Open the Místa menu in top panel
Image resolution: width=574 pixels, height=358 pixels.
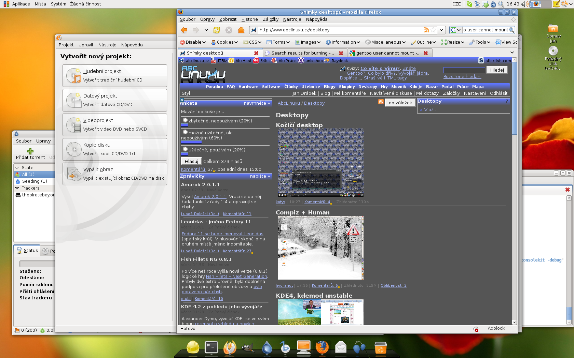coord(40,4)
